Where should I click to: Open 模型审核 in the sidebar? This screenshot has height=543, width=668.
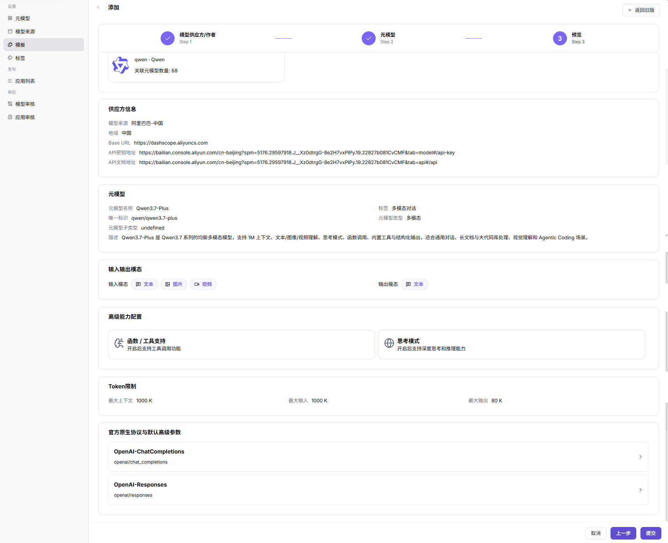click(x=44, y=104)
